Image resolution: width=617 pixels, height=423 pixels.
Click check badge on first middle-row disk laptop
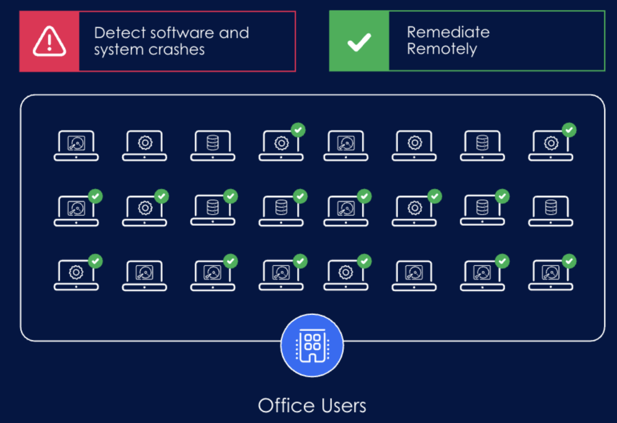[x=96, y=197]
